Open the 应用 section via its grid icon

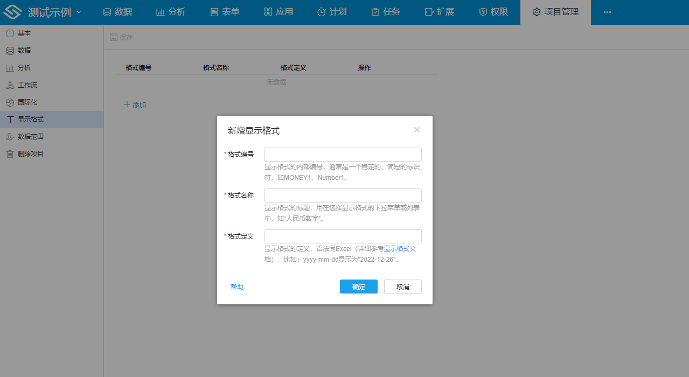[x=278, y=11]
